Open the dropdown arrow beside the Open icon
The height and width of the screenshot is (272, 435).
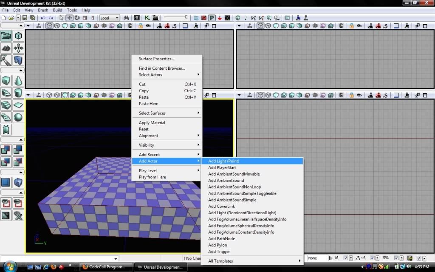(x=18, y=18)
